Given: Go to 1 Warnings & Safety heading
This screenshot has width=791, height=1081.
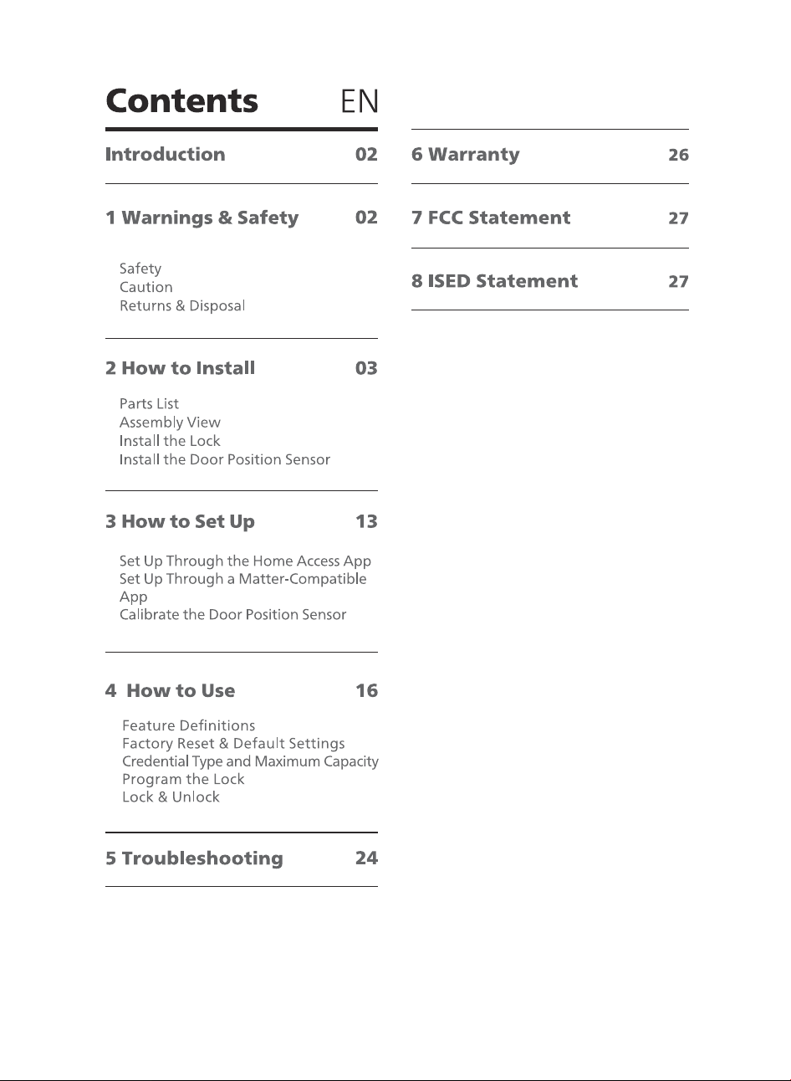Looking at the screenshot, I should [x=202, y=218].
